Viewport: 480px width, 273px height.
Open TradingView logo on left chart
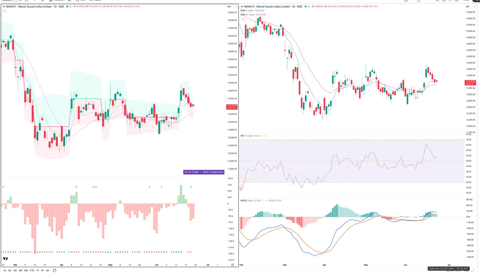tap(5, 259)
